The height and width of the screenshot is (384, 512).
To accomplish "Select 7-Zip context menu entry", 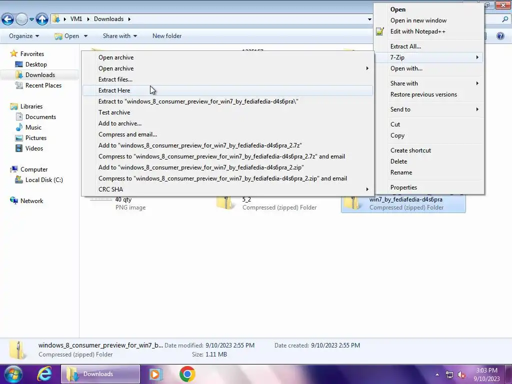I will [x=428, y=57].
